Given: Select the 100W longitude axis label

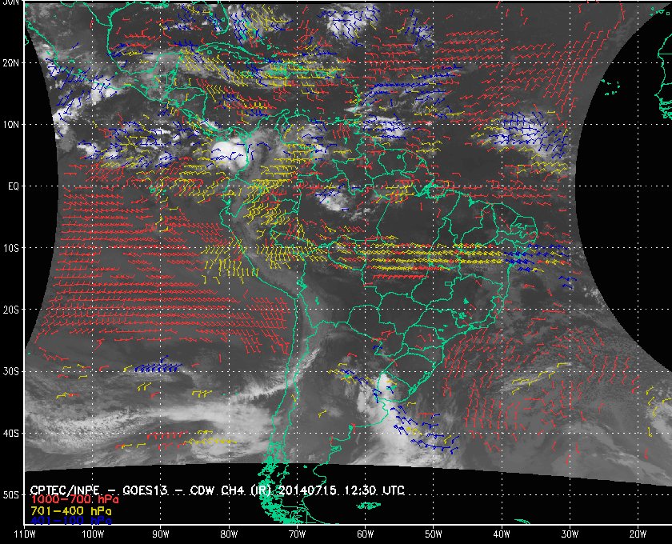Looking at the screenshot, I should [x=93, y=534].
